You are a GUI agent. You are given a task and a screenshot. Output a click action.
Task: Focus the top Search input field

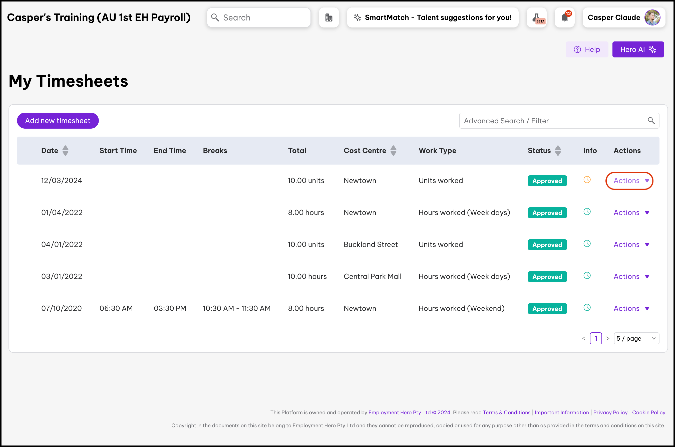click(263, 18)
